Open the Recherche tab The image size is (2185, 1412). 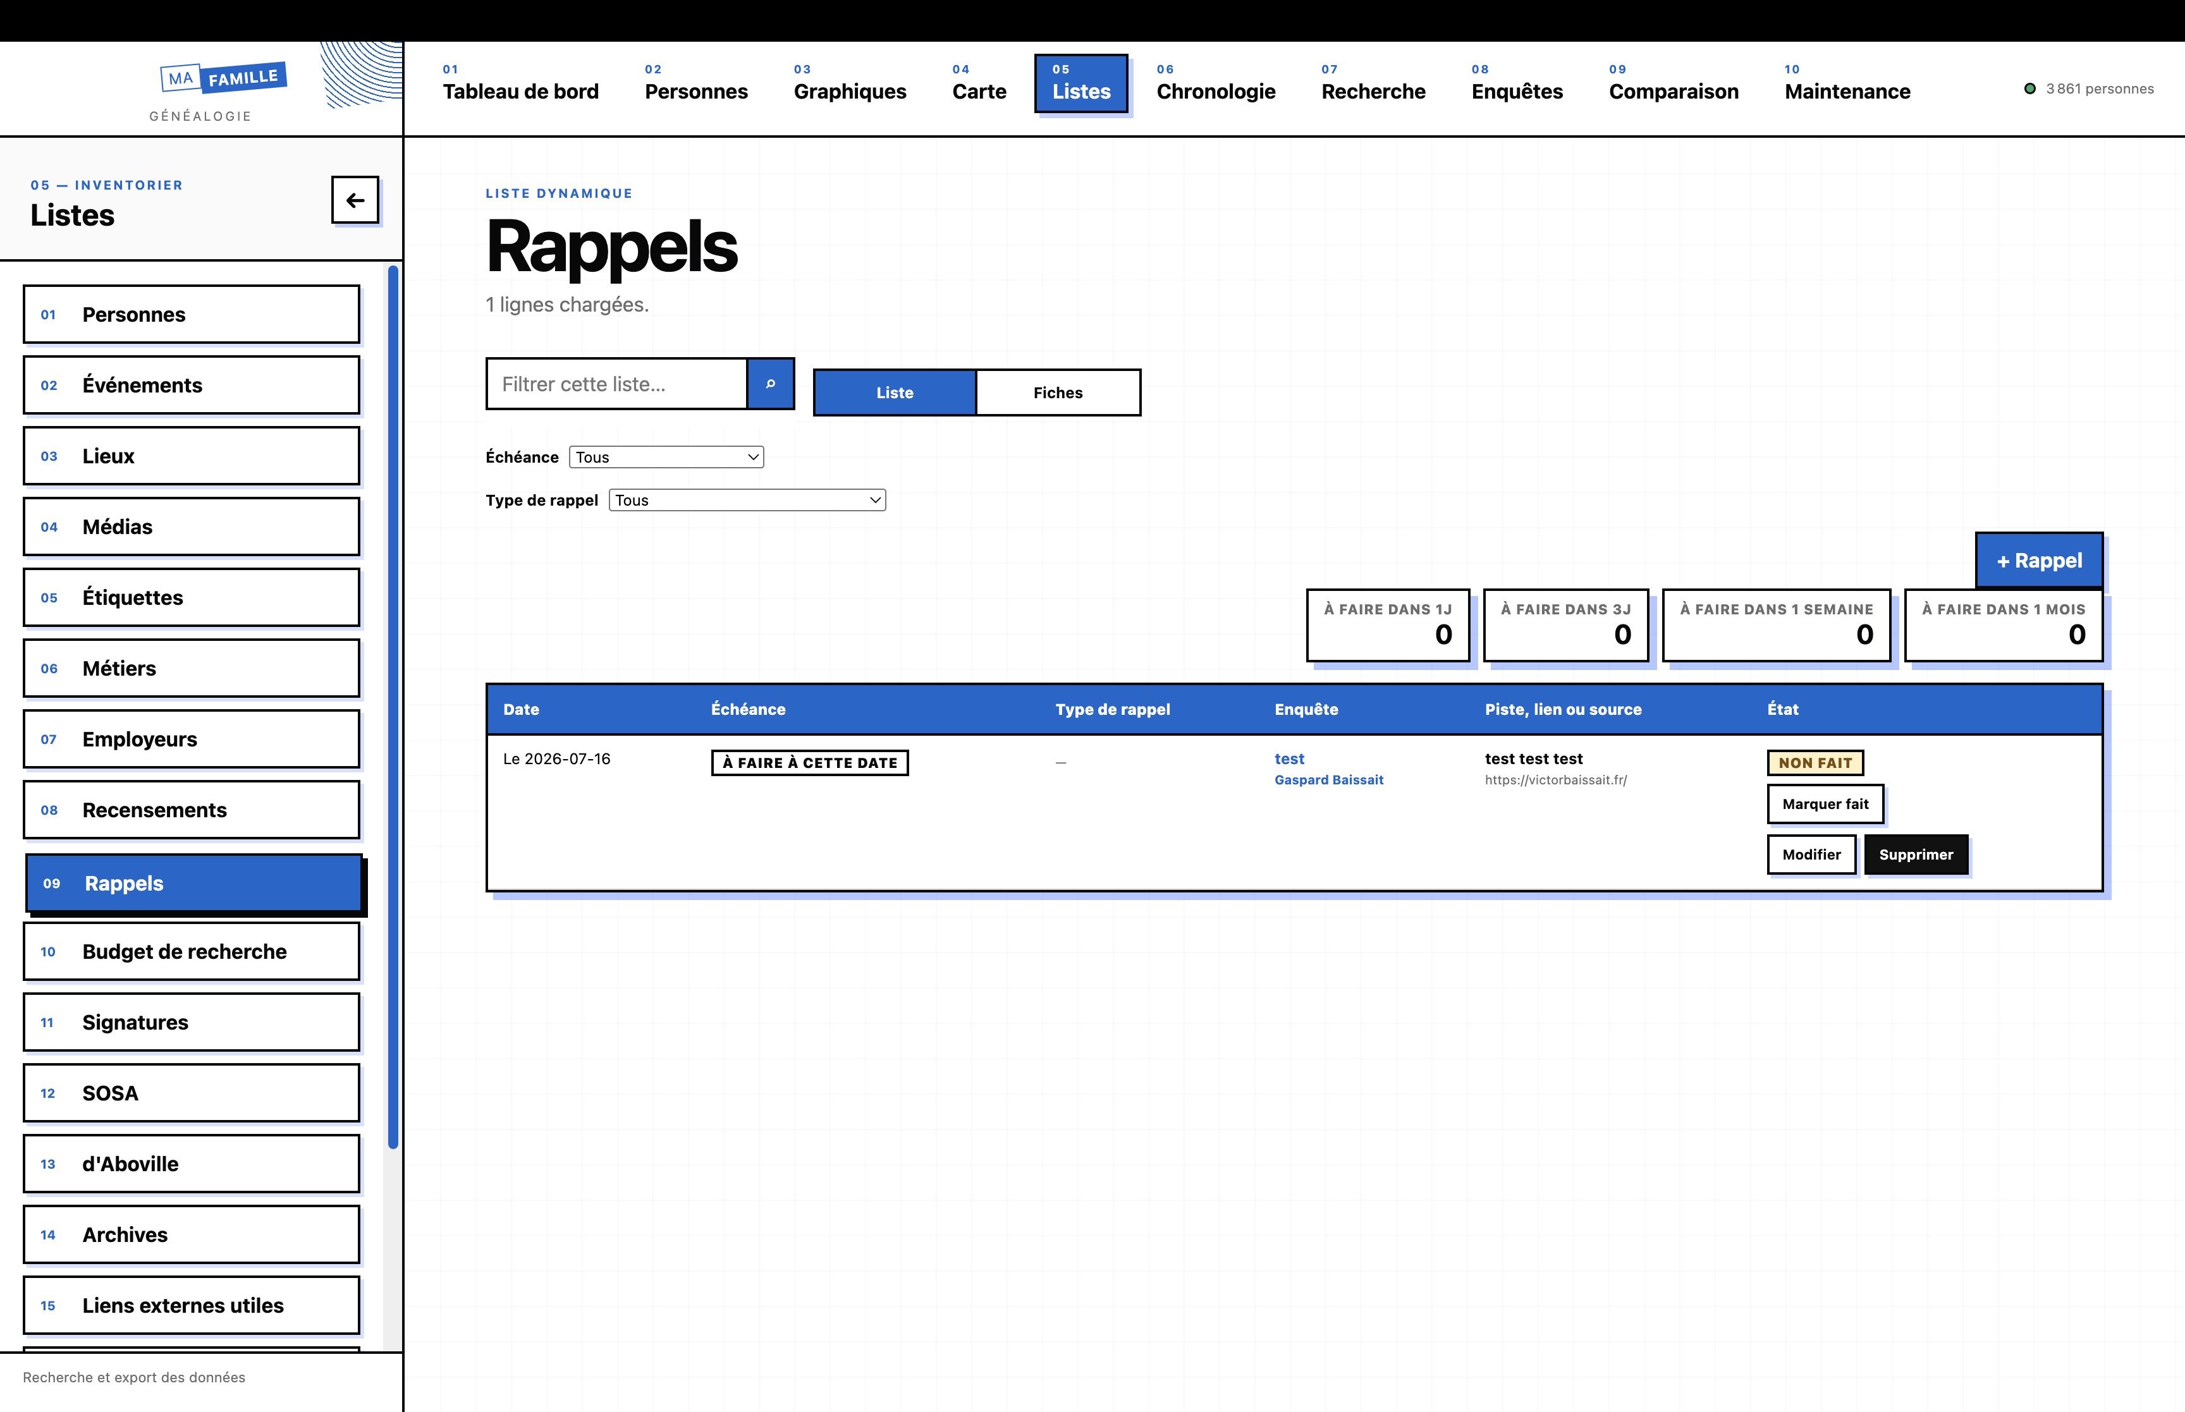pyautogui.click(x=1373, y=83)
